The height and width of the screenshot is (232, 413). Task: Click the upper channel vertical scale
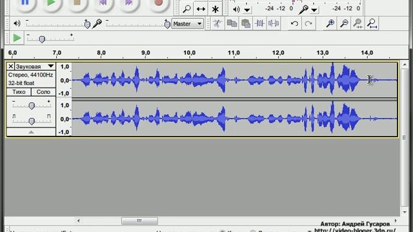(64, 80)
